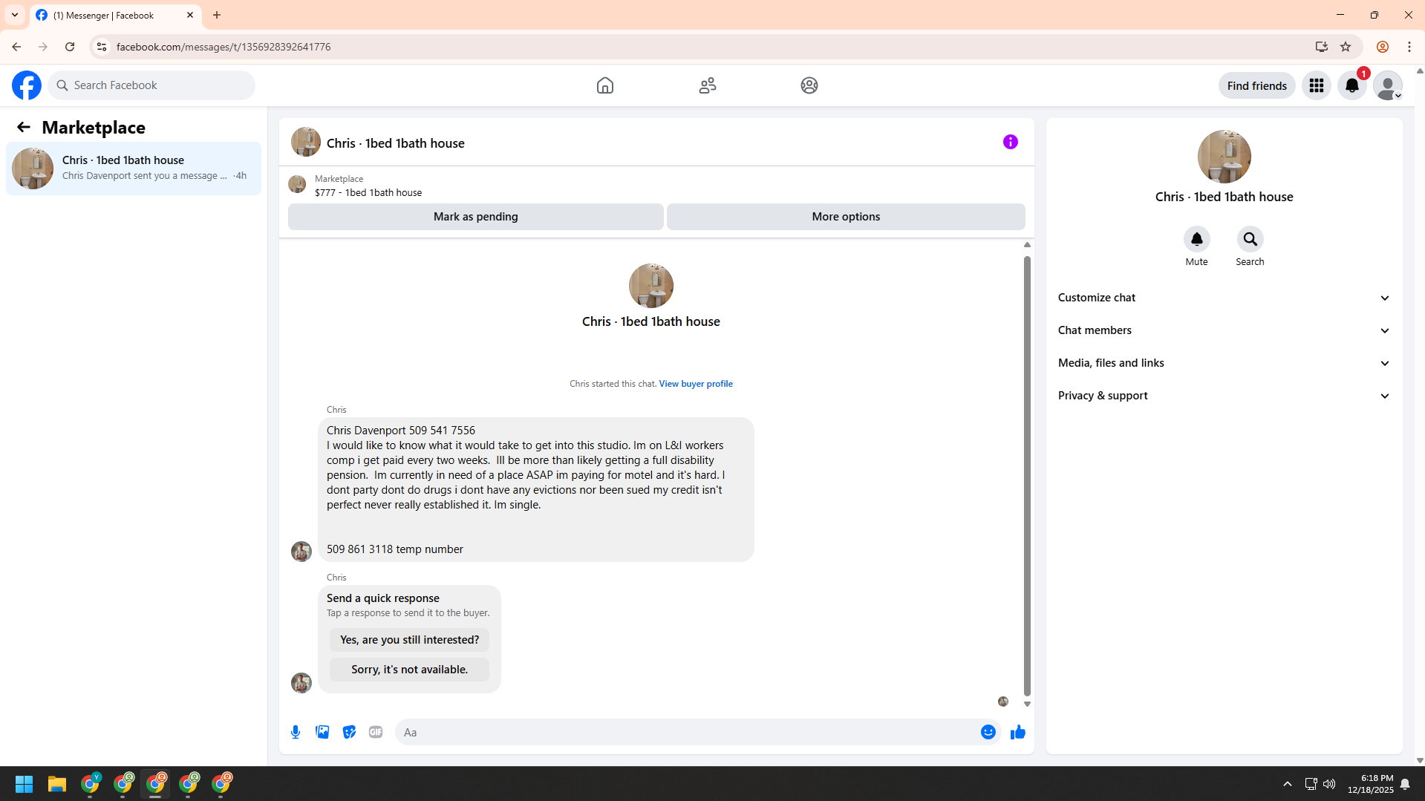This screenshot has height=801, width=1425.
Task: Open the Friends icon in top navigation
Action: coord(708,85)
